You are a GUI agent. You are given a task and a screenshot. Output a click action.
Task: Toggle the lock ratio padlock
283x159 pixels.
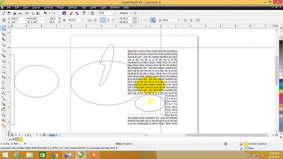(64, 20)
